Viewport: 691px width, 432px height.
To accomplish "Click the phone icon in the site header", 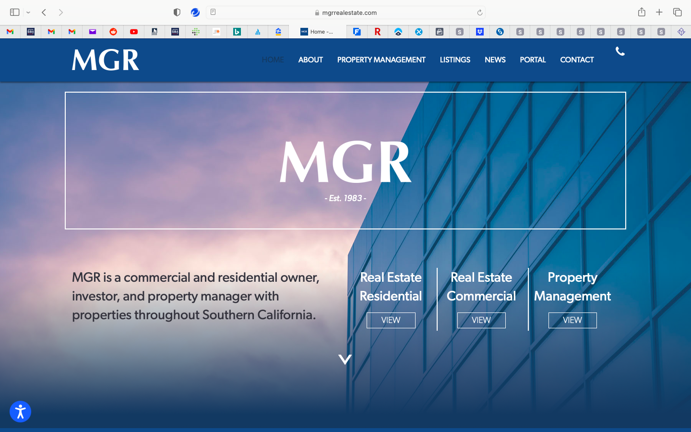I will click(x=620, y=51).
